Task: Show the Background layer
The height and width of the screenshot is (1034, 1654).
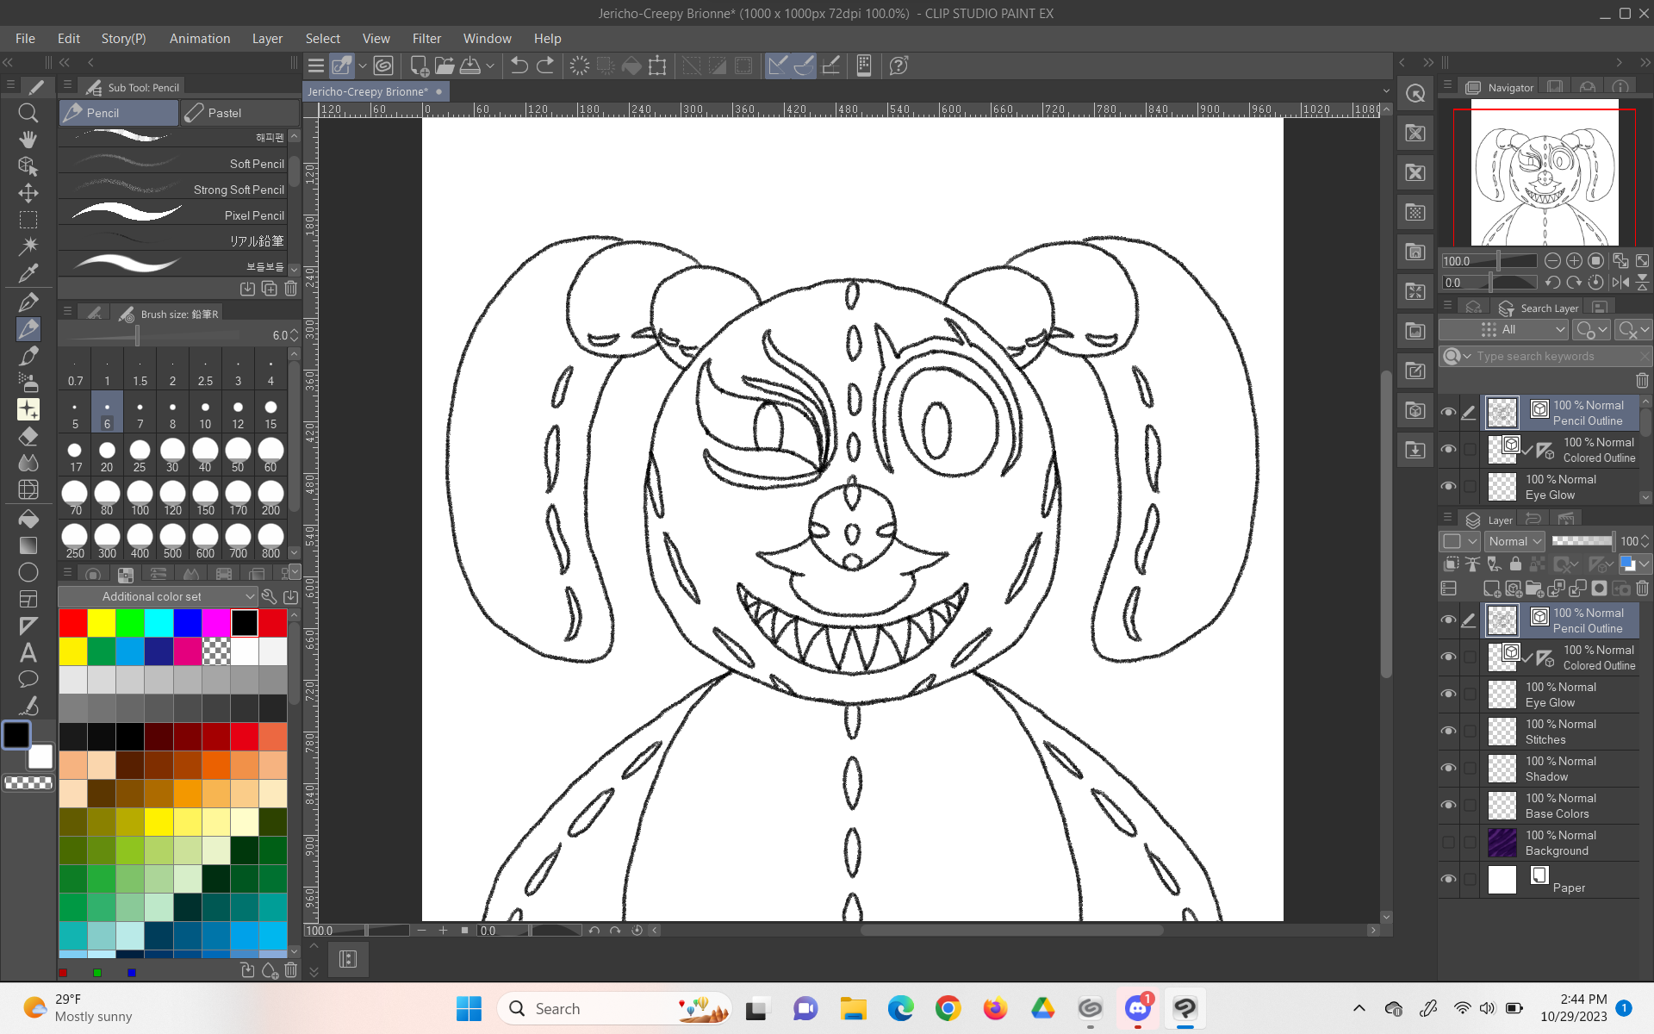Action: pyautogui.click(x=1448, y=843)
